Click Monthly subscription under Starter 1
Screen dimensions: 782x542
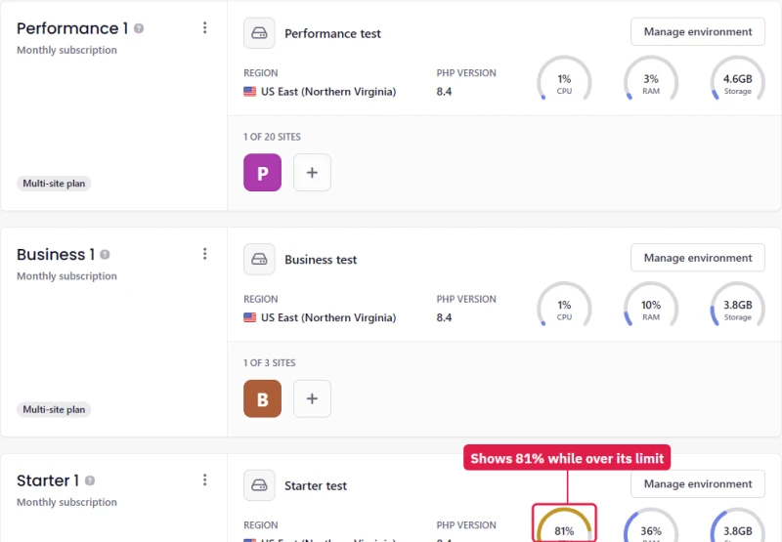pos(66,502)
